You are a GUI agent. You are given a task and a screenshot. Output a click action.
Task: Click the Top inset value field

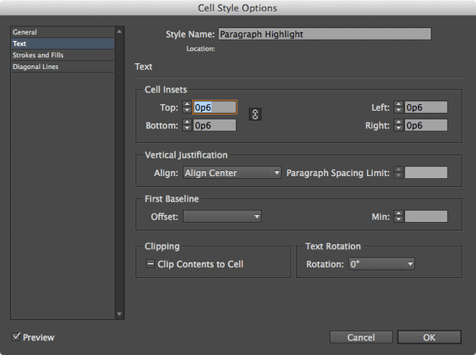(x=215, y=107)
